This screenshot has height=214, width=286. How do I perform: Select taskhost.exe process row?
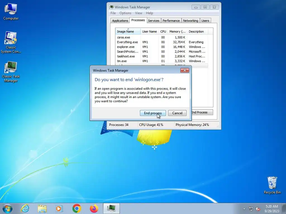coord(162,56)
